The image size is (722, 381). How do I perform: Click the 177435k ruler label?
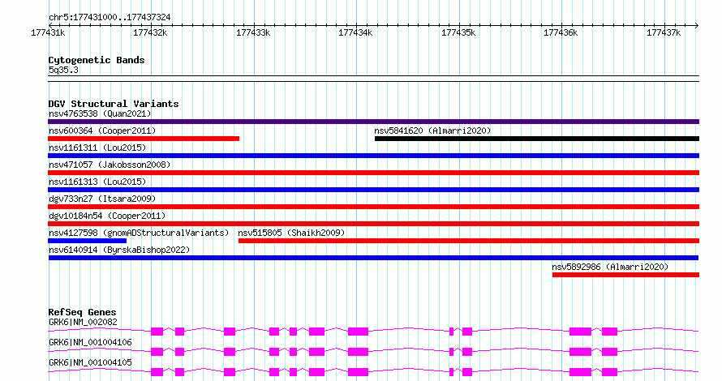pyautogui.click(x=458, y=32)
